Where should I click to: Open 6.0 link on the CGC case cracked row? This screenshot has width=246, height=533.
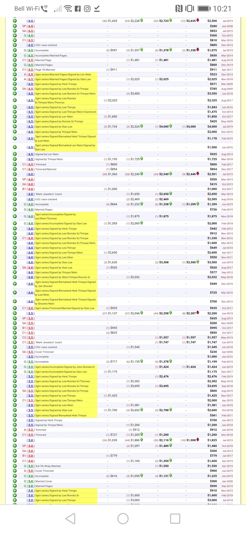point(31,199)
